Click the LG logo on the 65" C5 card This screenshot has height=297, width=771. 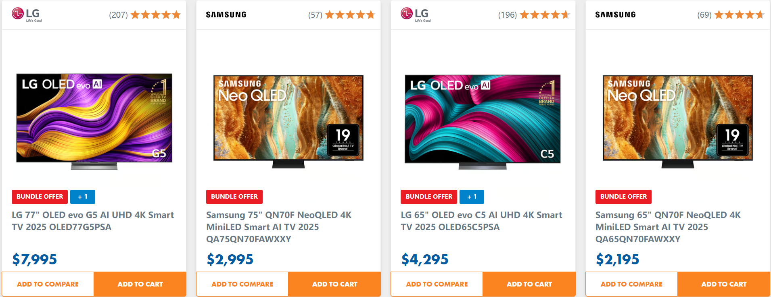click(x=416, y=15)
